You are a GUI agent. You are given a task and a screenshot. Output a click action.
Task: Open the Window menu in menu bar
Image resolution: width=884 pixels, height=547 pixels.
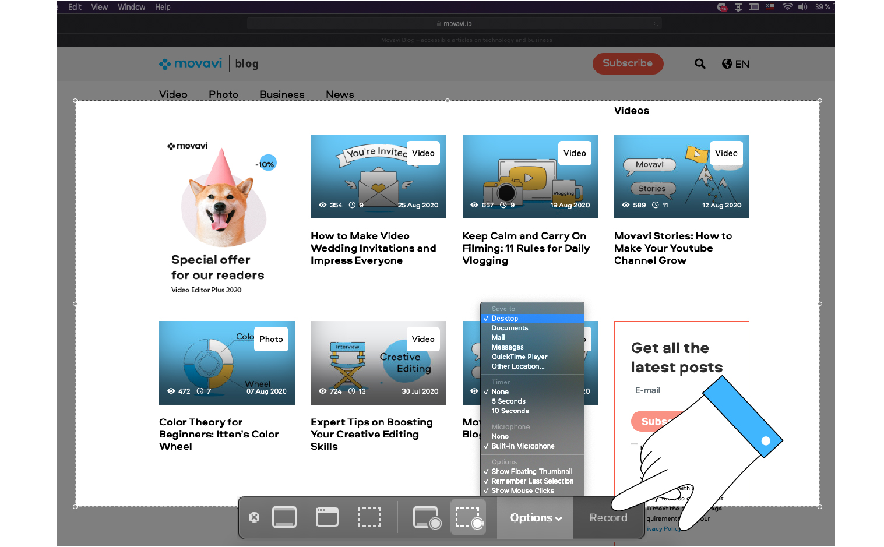pyautogui.click(x=131, y=7)
